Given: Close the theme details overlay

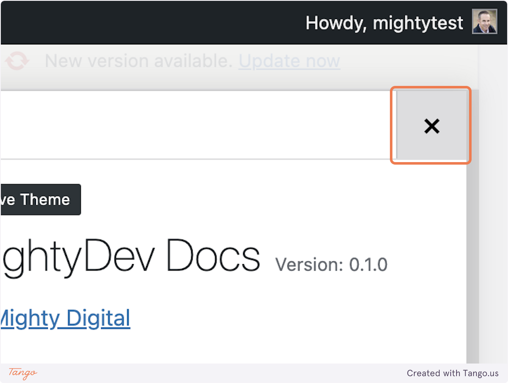Looking at the screenshot, I should pyautogui.click(x=431, y=126).
